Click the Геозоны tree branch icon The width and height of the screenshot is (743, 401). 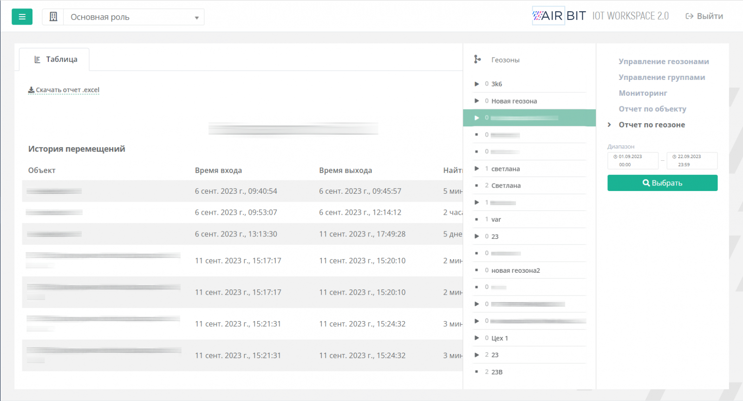pos(477,59)
